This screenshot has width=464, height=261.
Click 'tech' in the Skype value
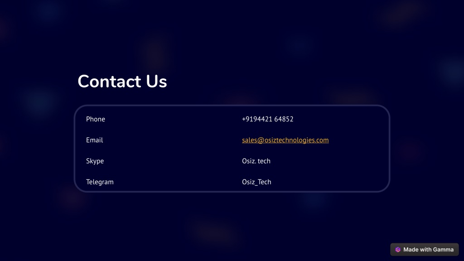point(264,161)
